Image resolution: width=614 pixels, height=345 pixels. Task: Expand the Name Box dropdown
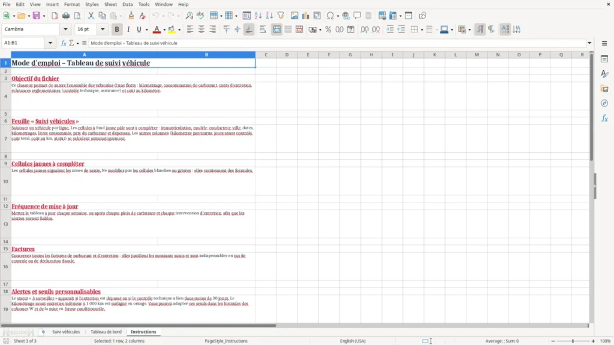click(50, 43)
